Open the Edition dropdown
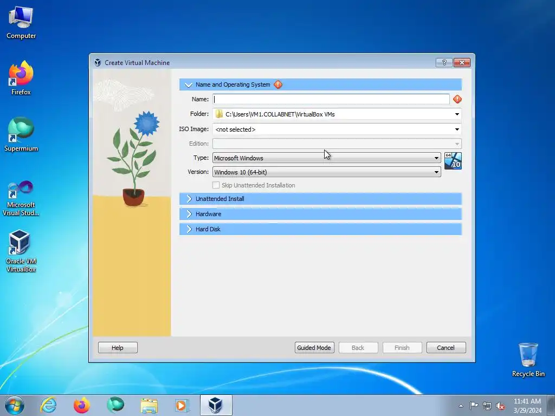Viewport: 555px width, 416px height. point(337,144)
